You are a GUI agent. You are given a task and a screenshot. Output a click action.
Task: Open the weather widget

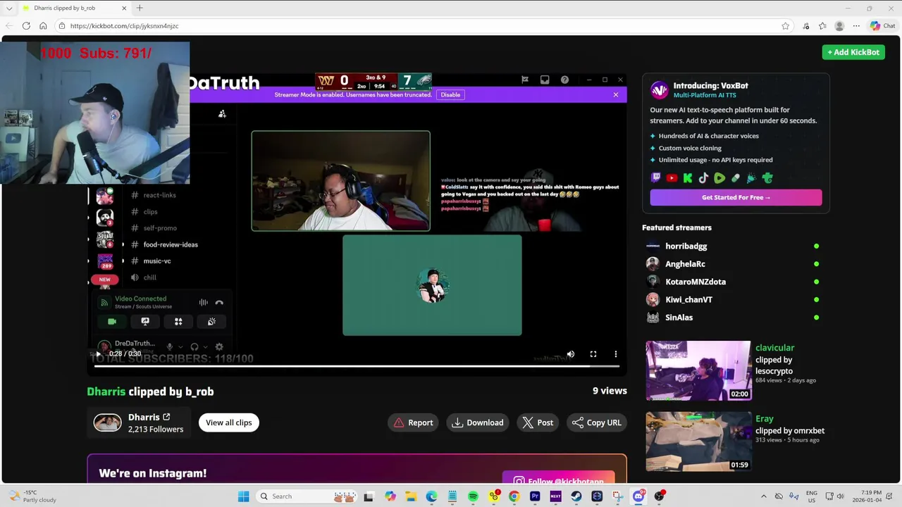click(x=32, y=496)
